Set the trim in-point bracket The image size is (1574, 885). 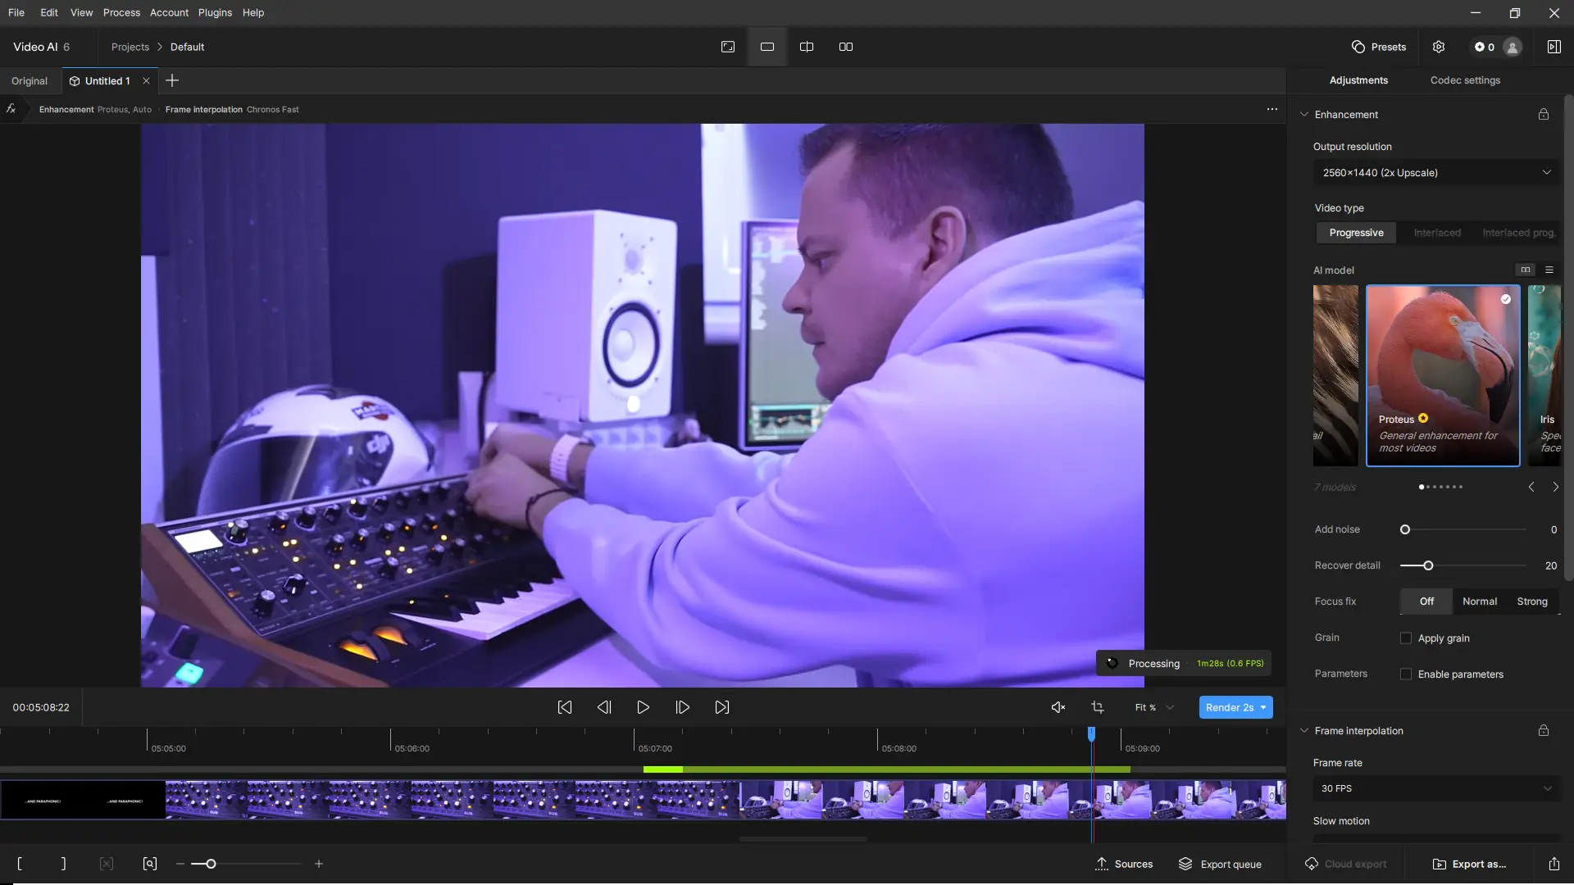pyautogui.click(x=20, y=864)
